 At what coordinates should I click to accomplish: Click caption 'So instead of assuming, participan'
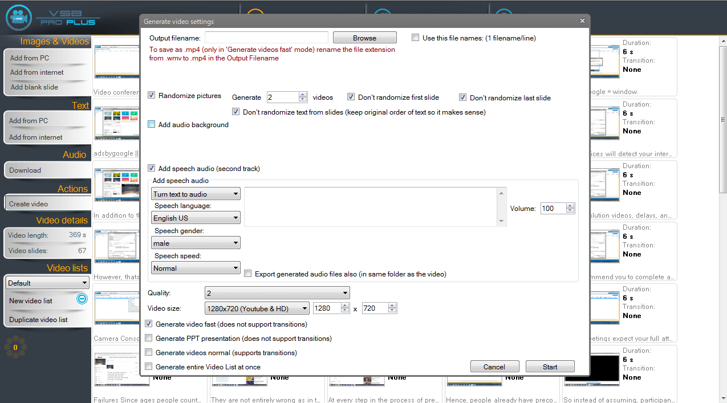click(x=619, y=400)
